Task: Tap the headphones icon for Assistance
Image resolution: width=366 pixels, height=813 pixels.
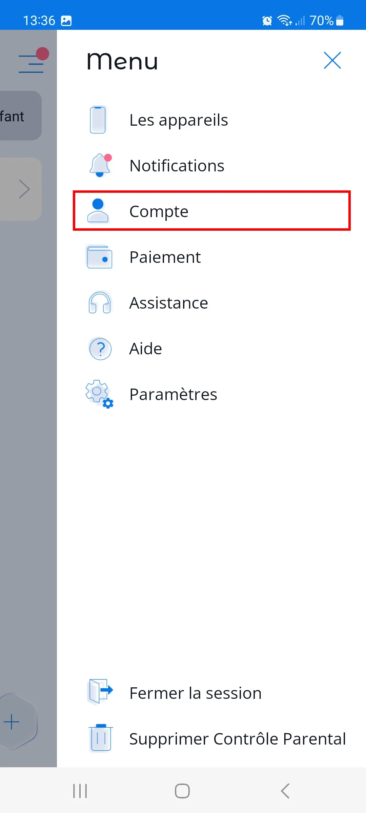Action: tap(100, 303)
